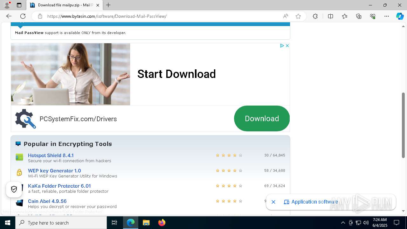Open the Windows Start menu
407x229 pixels.
coord(8,223)
